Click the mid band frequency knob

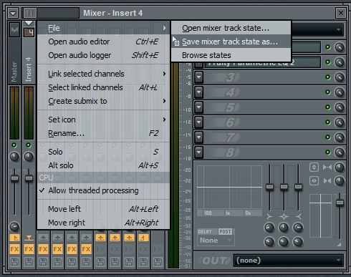click(x=284, y=228)
